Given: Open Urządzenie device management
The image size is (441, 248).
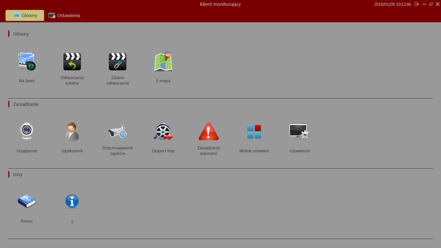Looking at the screenshot, I should coord(26,131).
